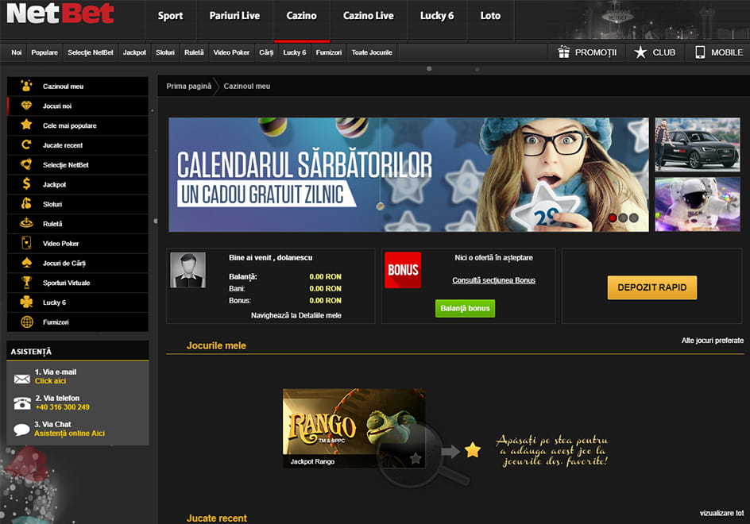Click the telephone icon in Asistență
This screenshot has width=750, height=524.
(x=22, y=403)
